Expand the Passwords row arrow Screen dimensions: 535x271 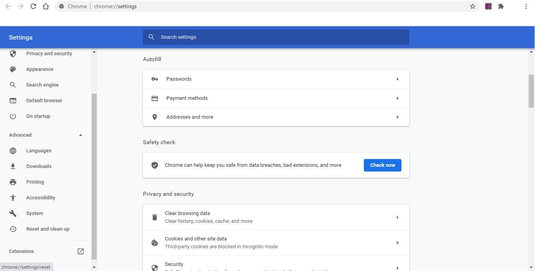tap(397, 79)
